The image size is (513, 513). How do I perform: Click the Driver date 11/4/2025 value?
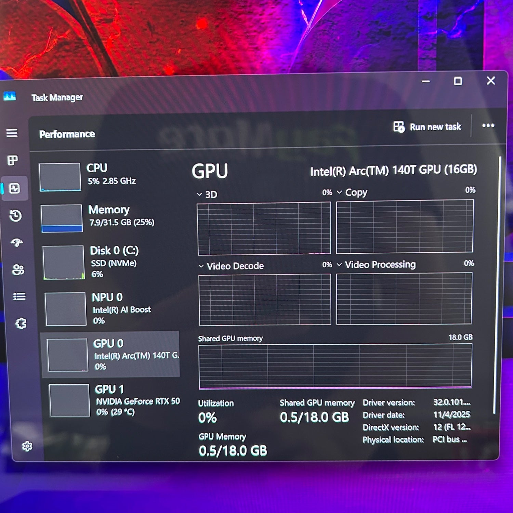pos(452,415)
